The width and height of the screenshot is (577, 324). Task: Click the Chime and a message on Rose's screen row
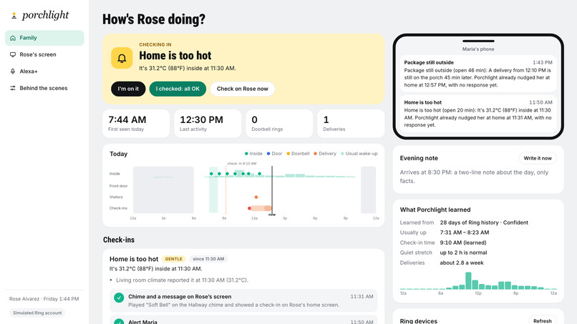pos(243,300)
